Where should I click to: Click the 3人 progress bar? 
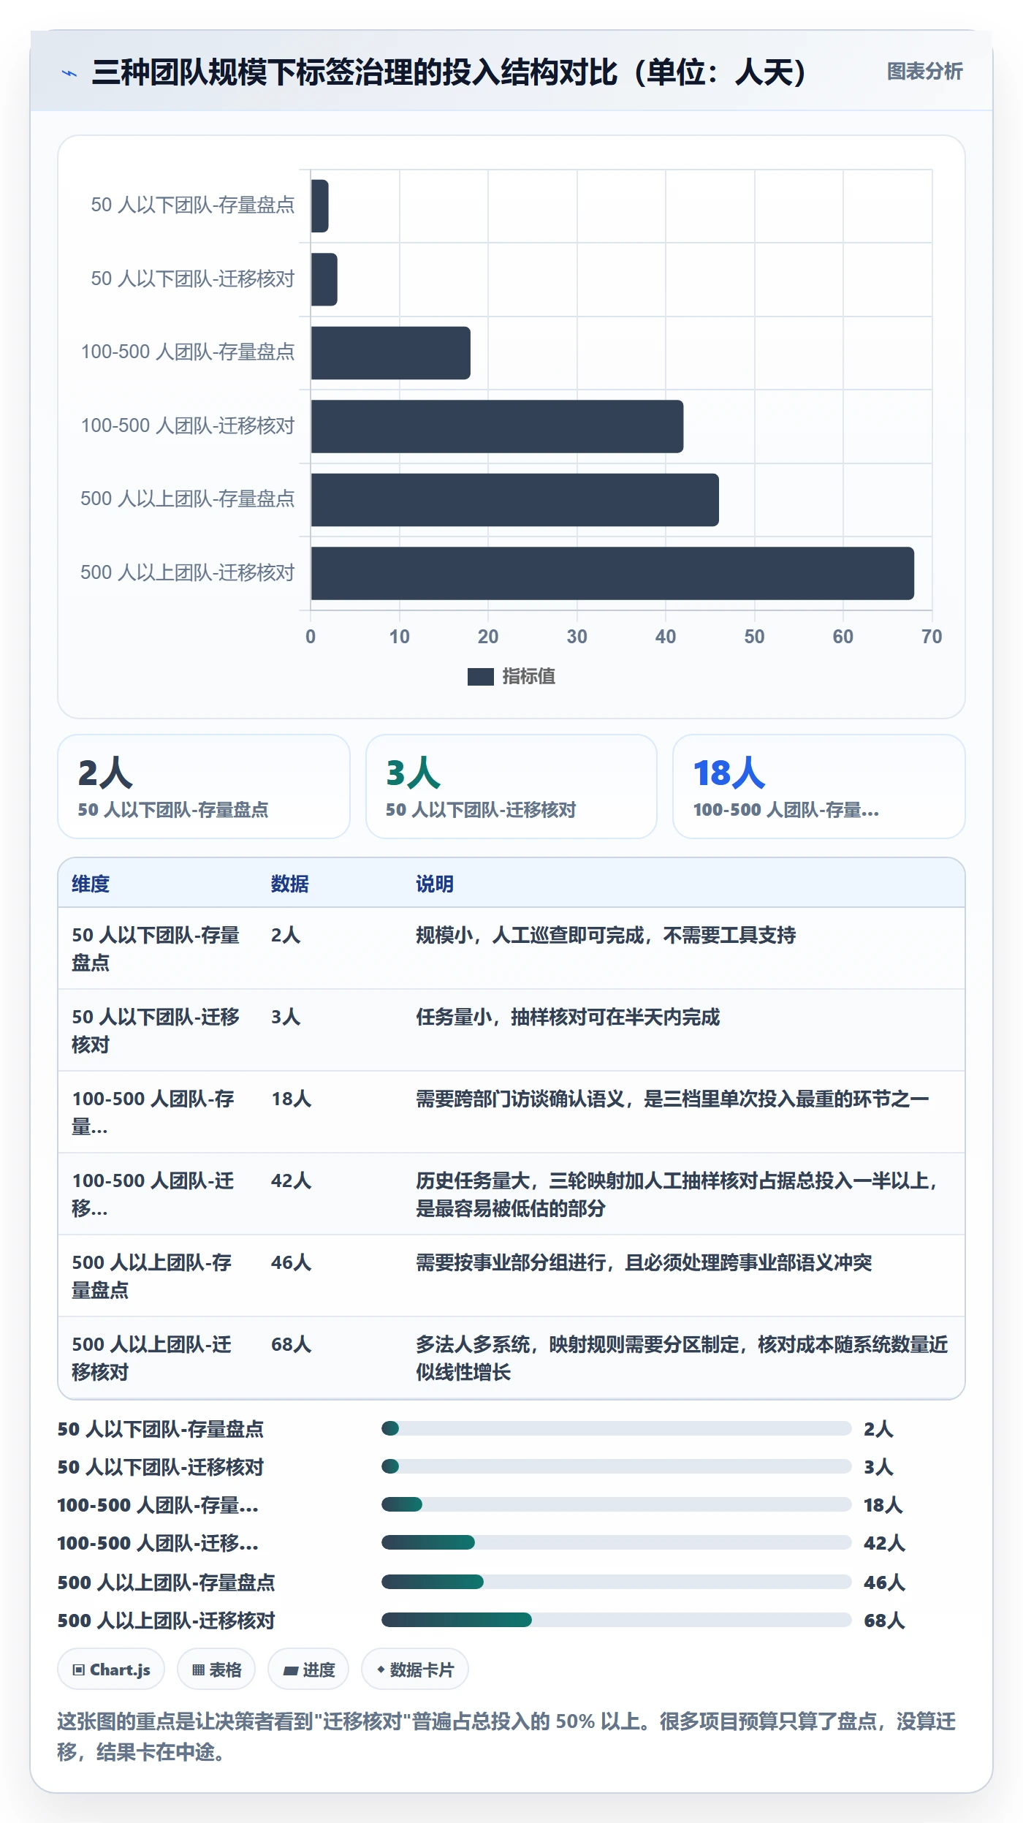[x=617, y=1466]
